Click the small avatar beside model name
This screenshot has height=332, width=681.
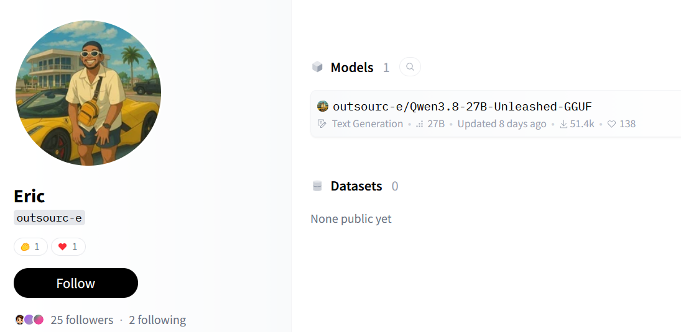[x=323, y=106]
